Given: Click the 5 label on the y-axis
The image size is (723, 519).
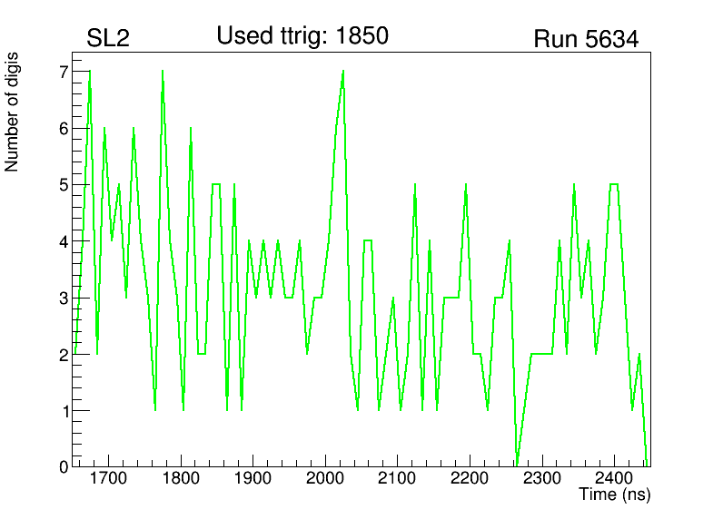Looking at the screenshot, I should click(64, 185).
